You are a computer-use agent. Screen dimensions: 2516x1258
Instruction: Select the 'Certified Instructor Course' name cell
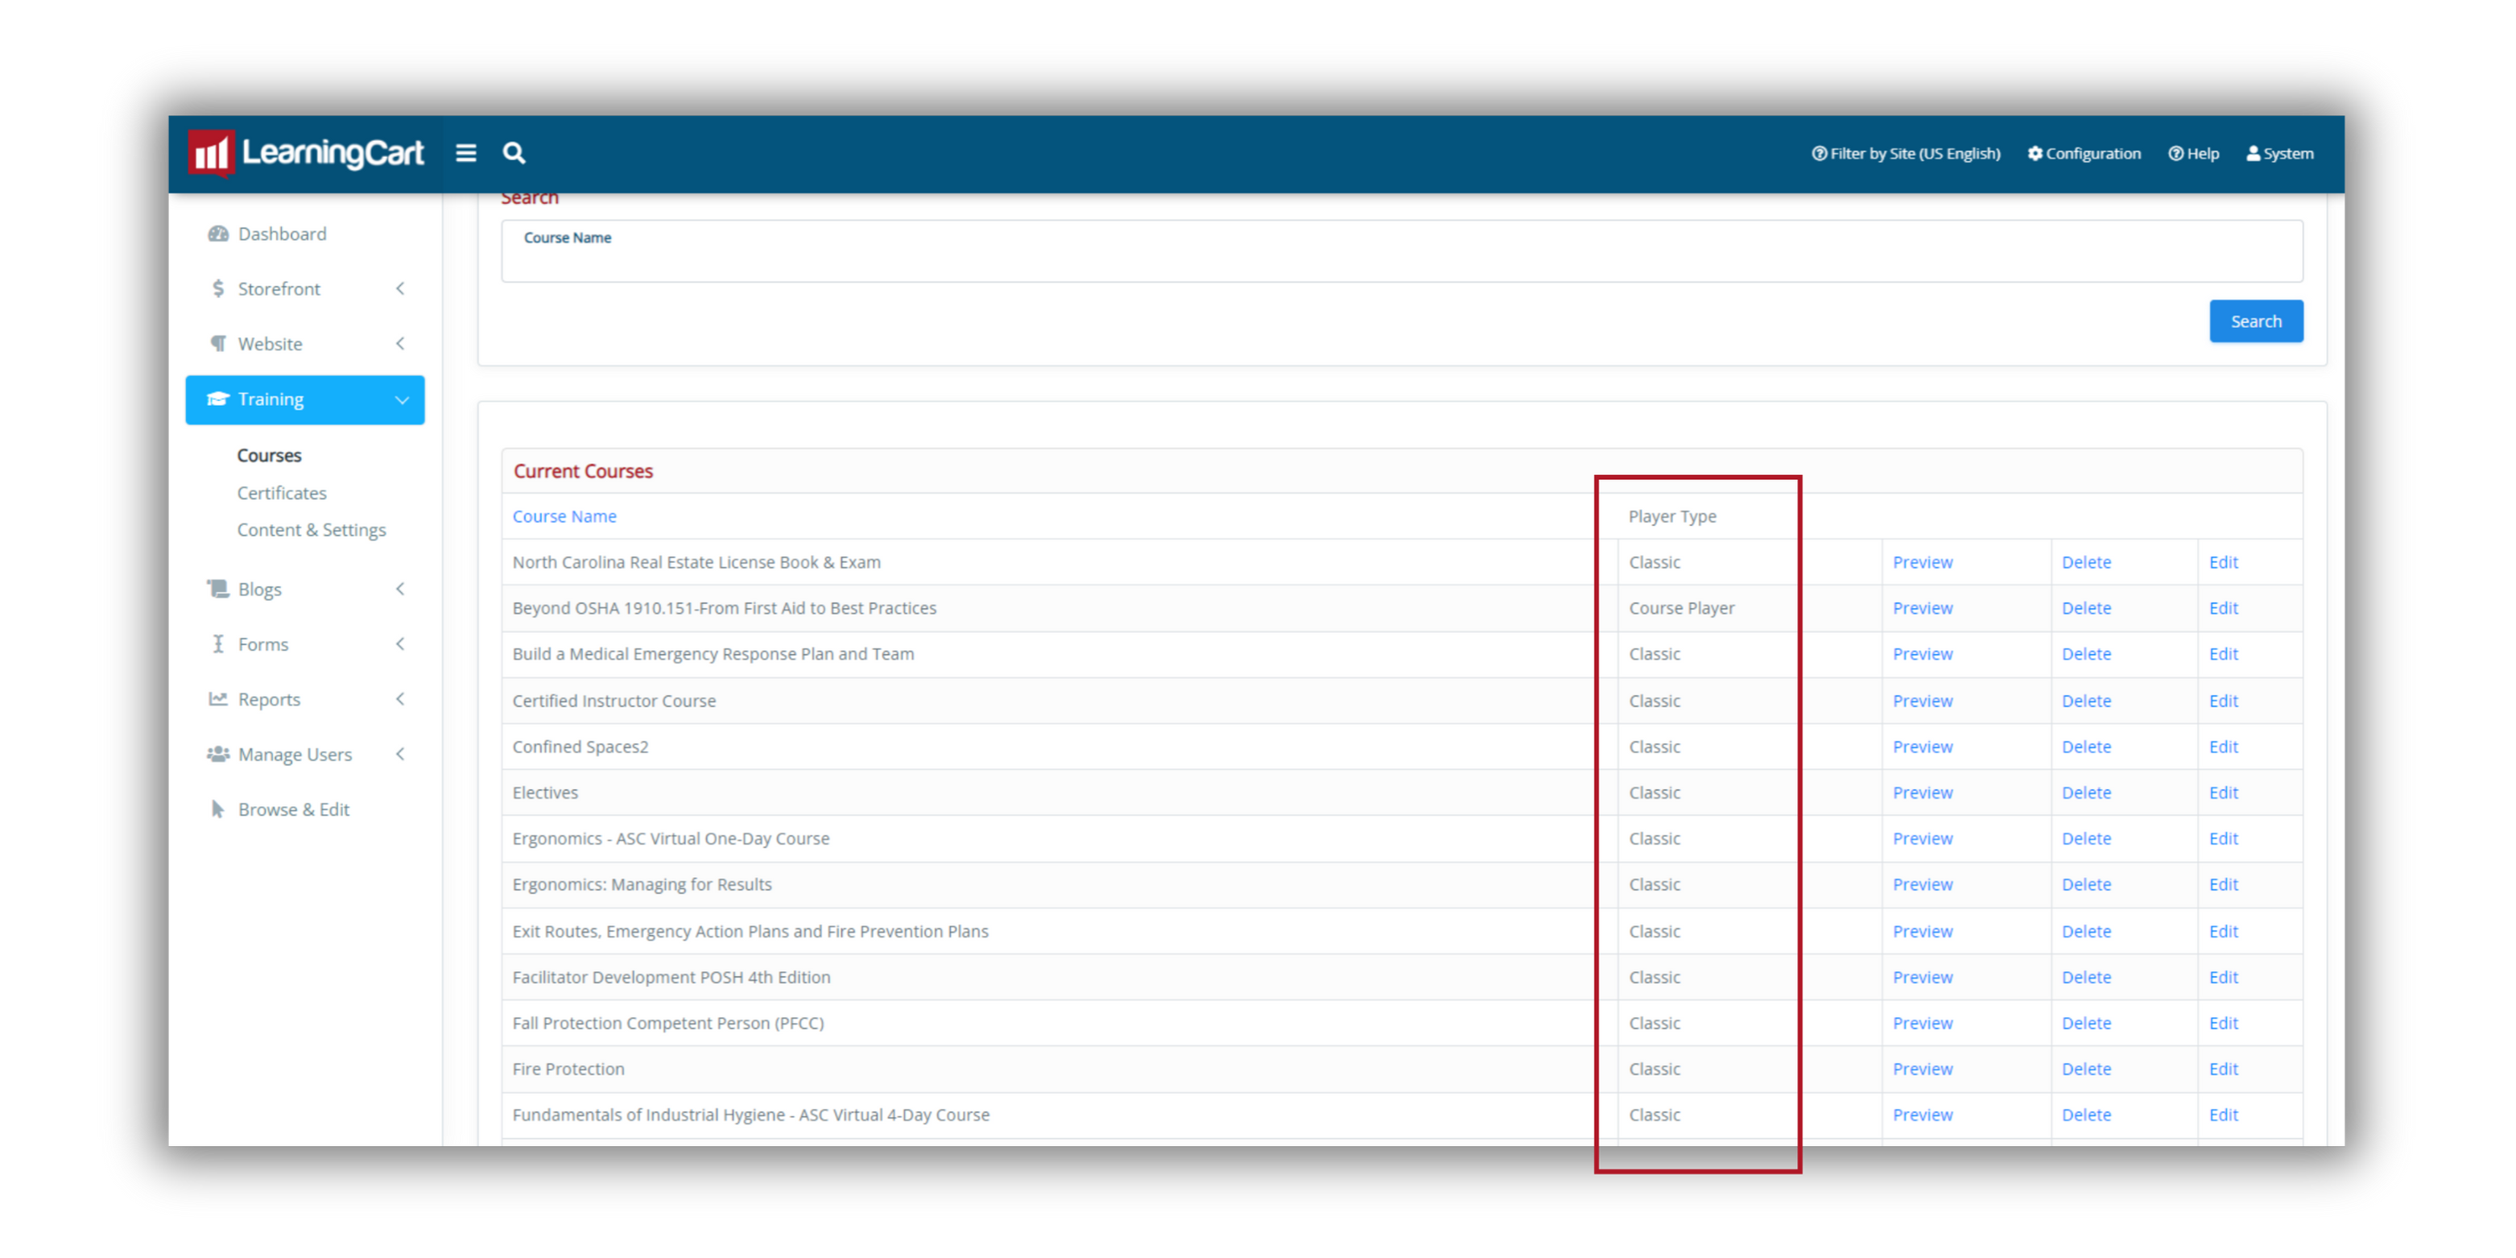click(614, 701)
